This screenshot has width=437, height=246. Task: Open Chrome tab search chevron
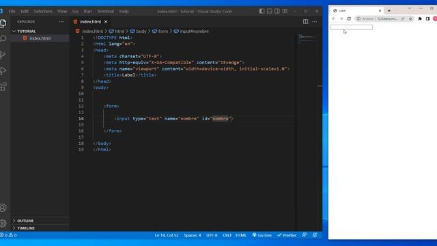[x=410, y=8]
